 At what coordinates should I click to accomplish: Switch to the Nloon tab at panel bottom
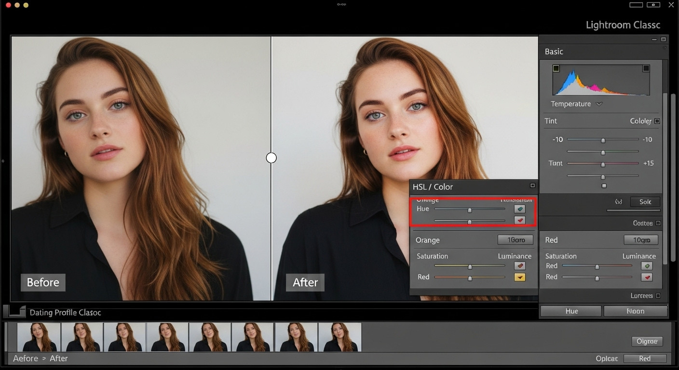[x=635, y=311]
